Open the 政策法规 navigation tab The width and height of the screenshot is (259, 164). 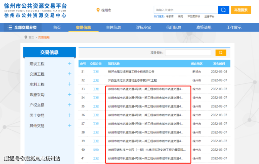pyautogui.click(x=203, y=27)
